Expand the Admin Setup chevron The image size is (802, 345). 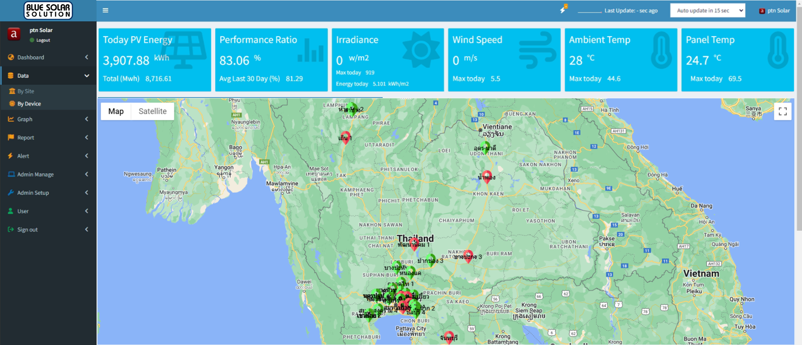pos(87,193)
